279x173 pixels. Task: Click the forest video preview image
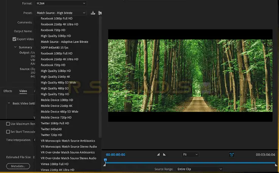coord(190,76)
